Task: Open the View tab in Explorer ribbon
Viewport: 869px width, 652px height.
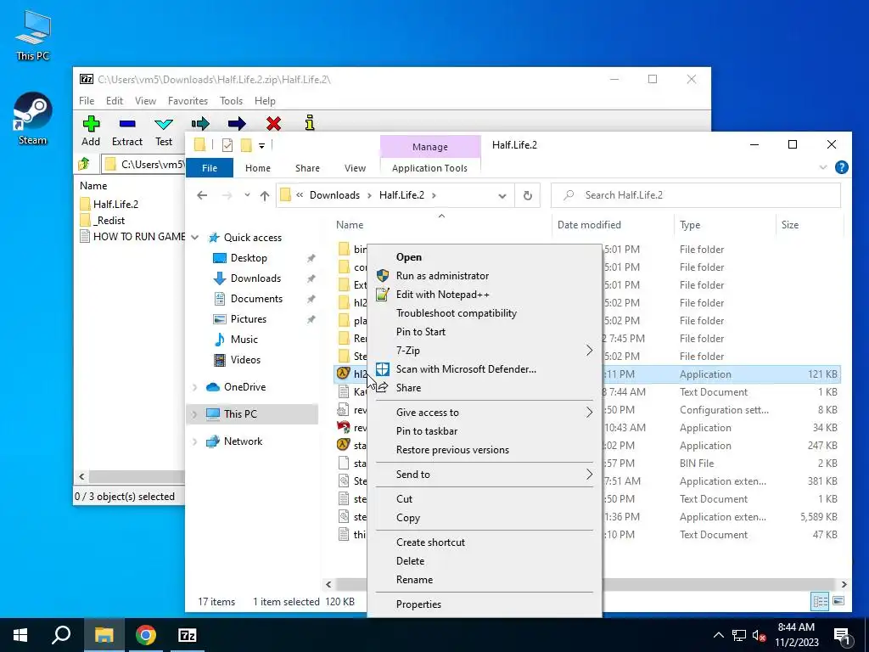Action: click(355, 168)
